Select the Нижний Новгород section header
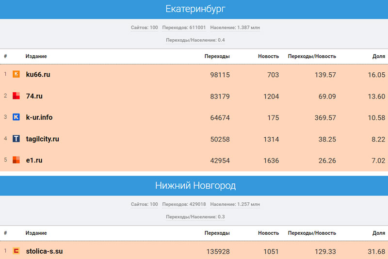Image resolution: width=388 pixels, height=259 pixels. point(195,186)
